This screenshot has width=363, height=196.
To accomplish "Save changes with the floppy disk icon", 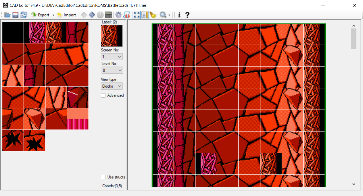I will (x=15, y=15).
